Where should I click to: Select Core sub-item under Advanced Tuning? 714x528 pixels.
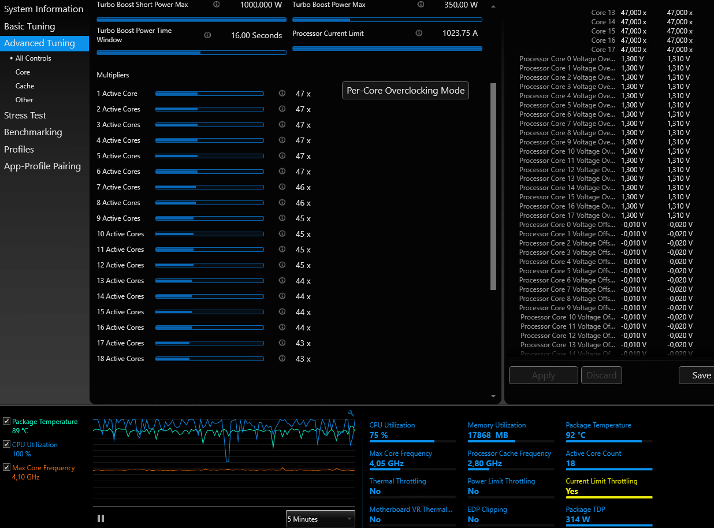[23, 72]
